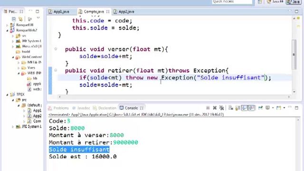Collapse src folder under TPEX
The height and width of the screenshot is (171, 304).
[x=13, y=100]
